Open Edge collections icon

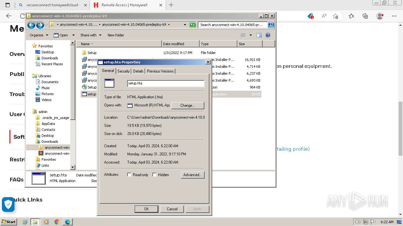(x=365, y=16)
